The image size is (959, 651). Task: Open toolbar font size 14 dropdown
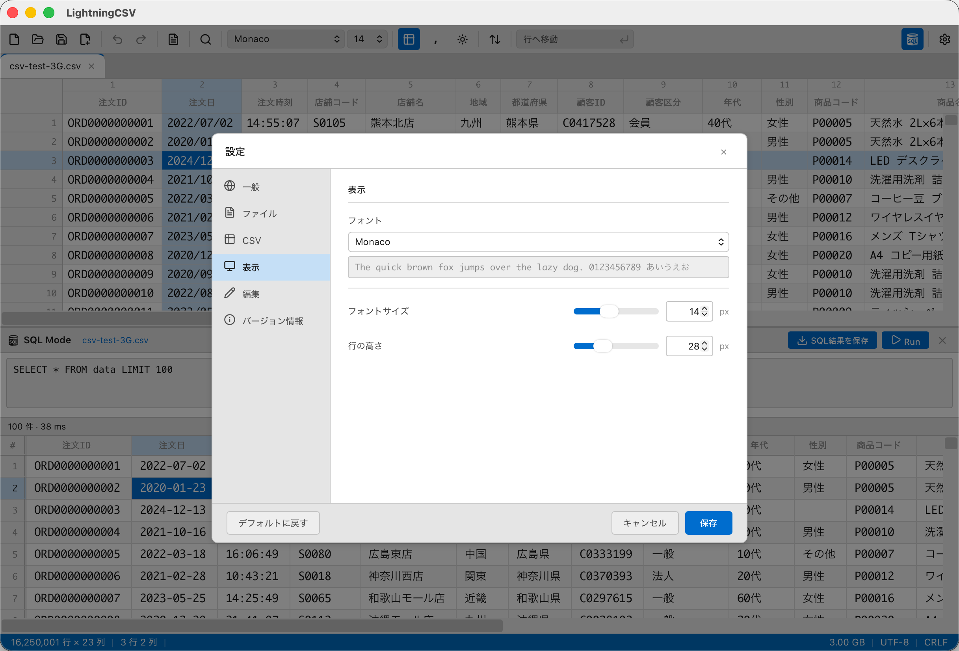point(367,39)
